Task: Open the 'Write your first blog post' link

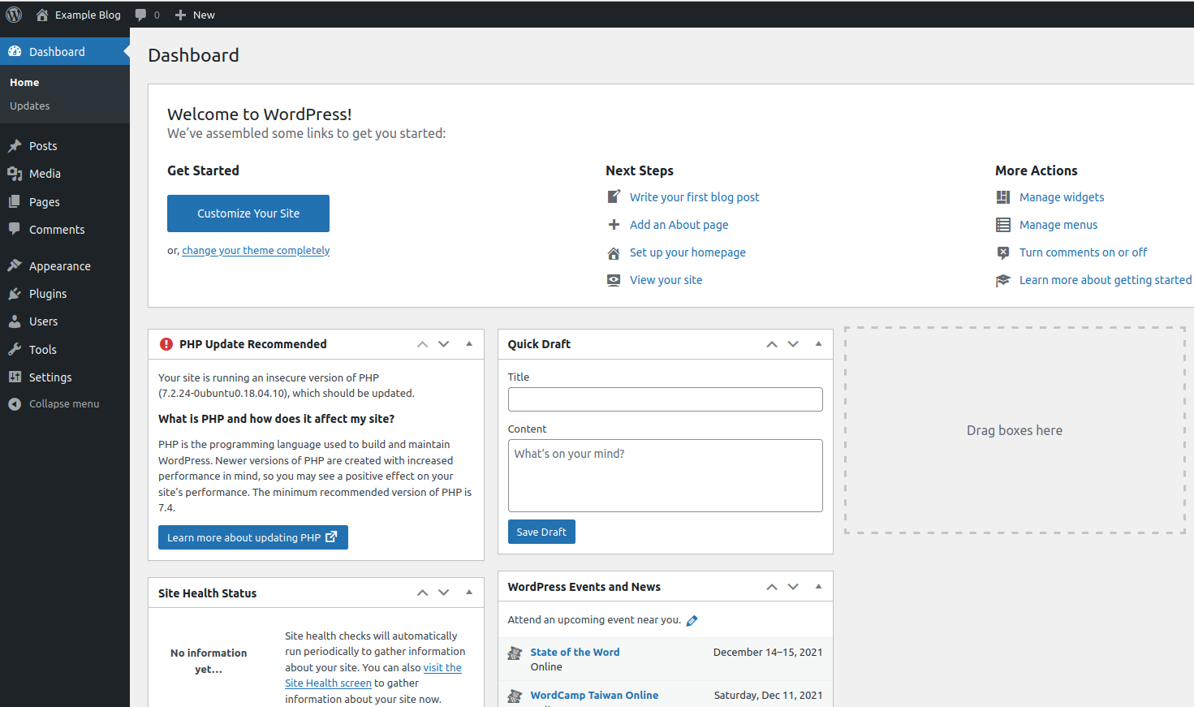Action: click(694, 197)
